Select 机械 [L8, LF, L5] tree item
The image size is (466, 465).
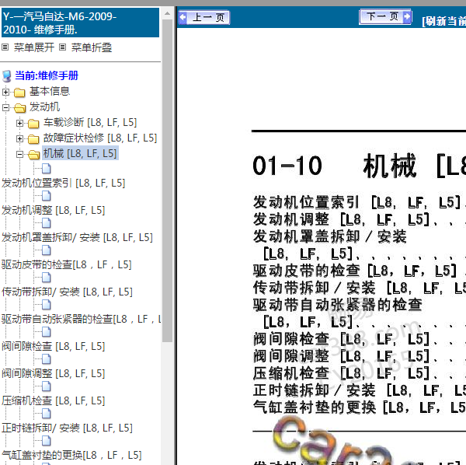click(x=80, y=153)
